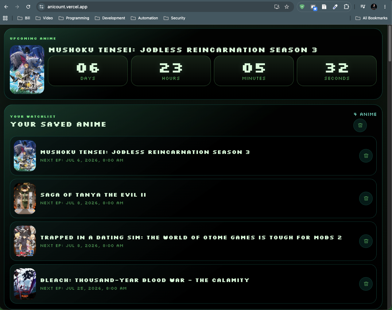Click the Bleach watchlist thumbnail
Image resolution: width=392 pixels, height=310 pixels.
pos(25,284)
